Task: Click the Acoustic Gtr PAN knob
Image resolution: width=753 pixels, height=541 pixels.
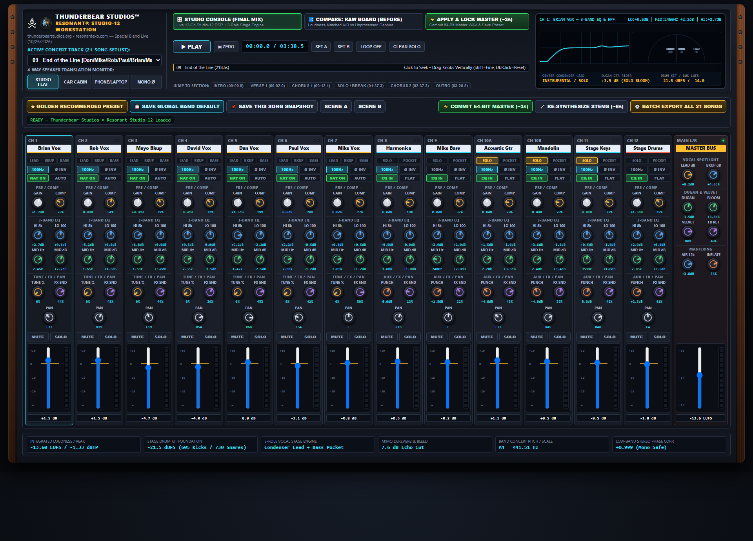Action: [x=498, y=318]
